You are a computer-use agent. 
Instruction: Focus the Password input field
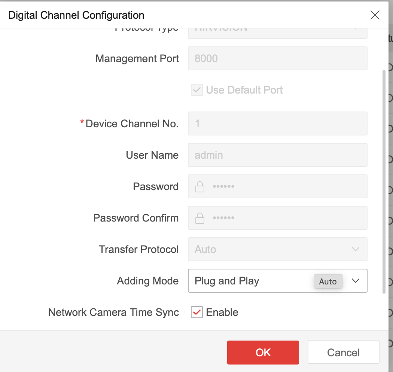284,186
